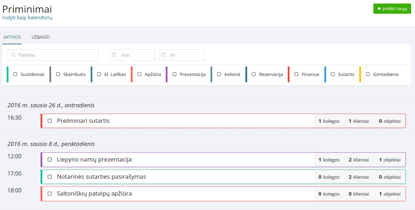Mark the Preliminari sutartis reminder as done
The height and width of the screenshot is (210, 415).
(50, 121)
